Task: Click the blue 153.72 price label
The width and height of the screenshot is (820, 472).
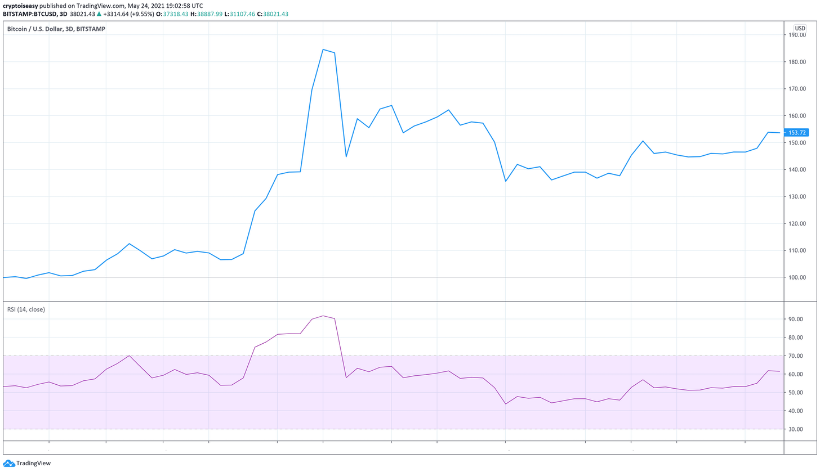Action: [x=797, y=133]
